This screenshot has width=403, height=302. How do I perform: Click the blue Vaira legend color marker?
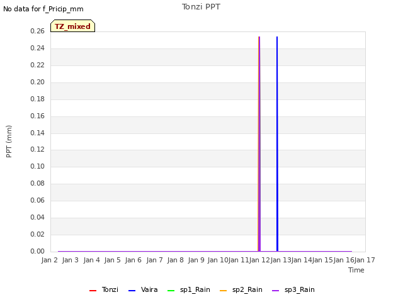point(132,291)
